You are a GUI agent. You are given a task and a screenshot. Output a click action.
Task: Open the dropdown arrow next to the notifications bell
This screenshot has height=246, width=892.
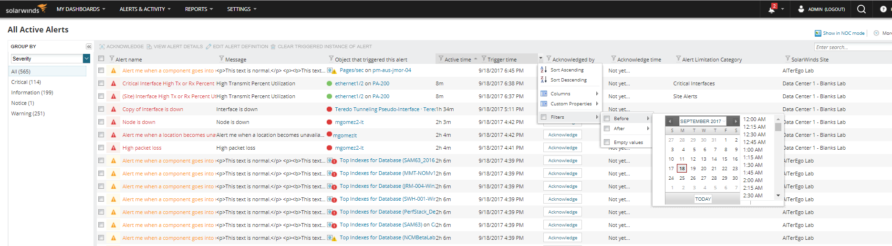(x=783, y=9)
